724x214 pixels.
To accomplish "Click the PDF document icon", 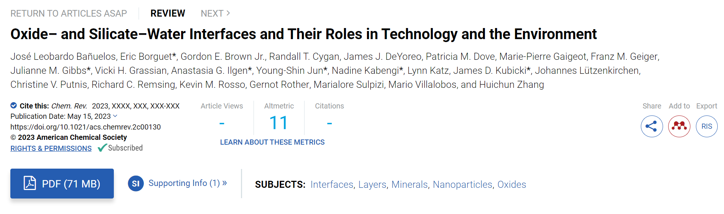I will (30, 183).
